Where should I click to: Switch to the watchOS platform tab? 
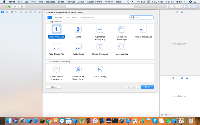point(58,17)
